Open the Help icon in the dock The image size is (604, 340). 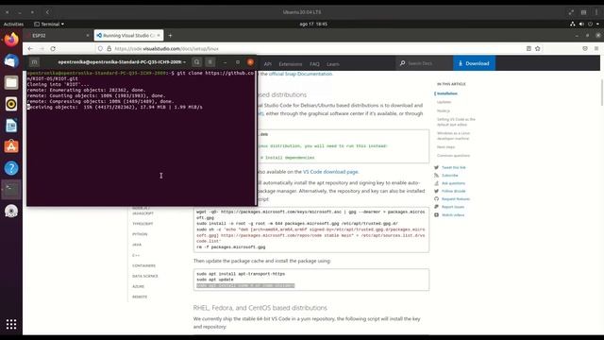(11, 168)
